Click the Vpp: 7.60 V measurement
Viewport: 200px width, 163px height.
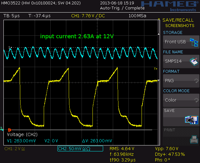pos(167,149)
